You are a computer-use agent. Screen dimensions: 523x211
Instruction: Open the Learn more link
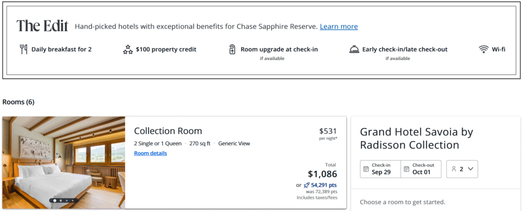(x=339, y=27)
